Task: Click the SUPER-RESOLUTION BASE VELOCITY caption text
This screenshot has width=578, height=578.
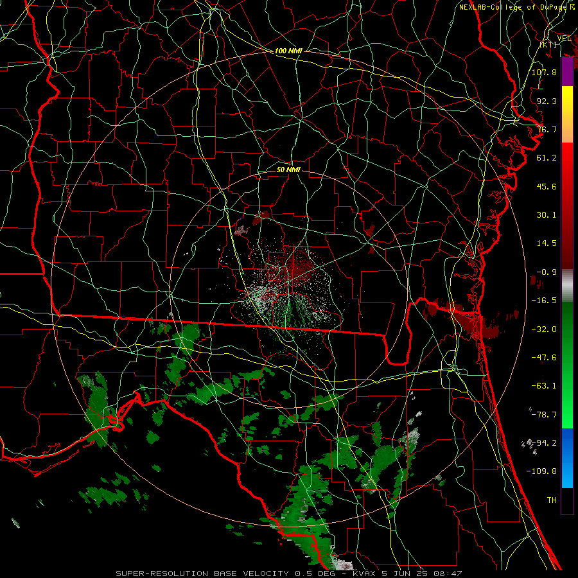Action: (202, 574)
